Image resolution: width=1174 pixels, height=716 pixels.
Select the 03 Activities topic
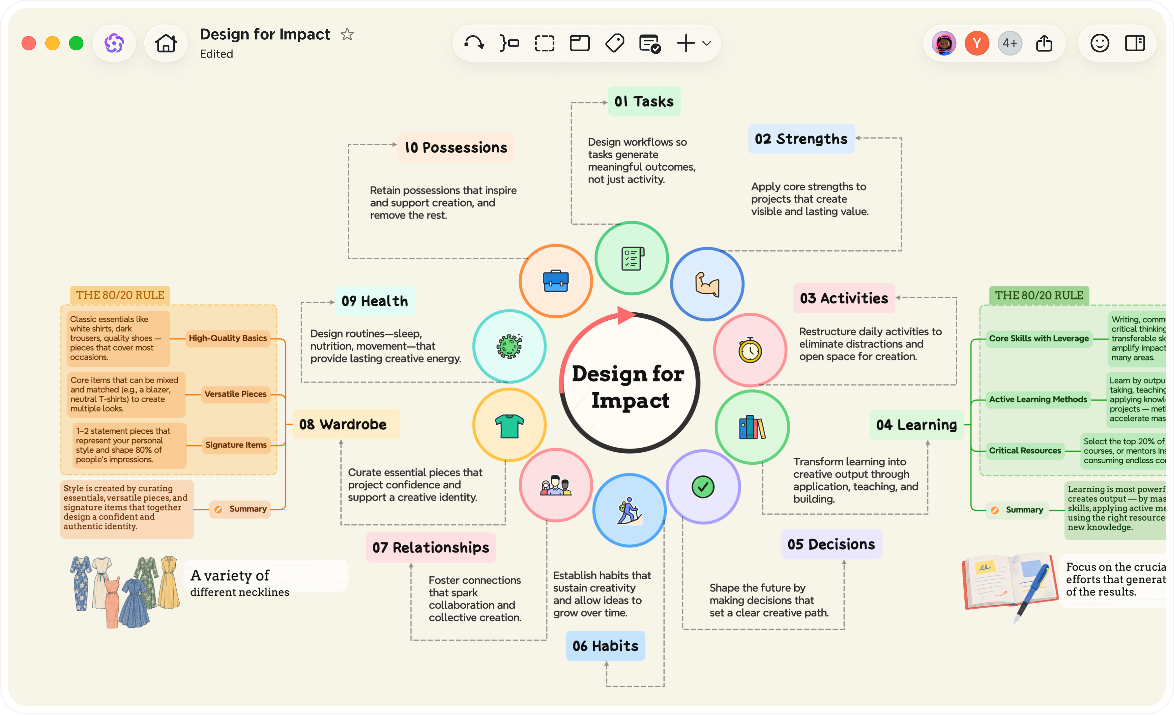(x=844, y=298)
